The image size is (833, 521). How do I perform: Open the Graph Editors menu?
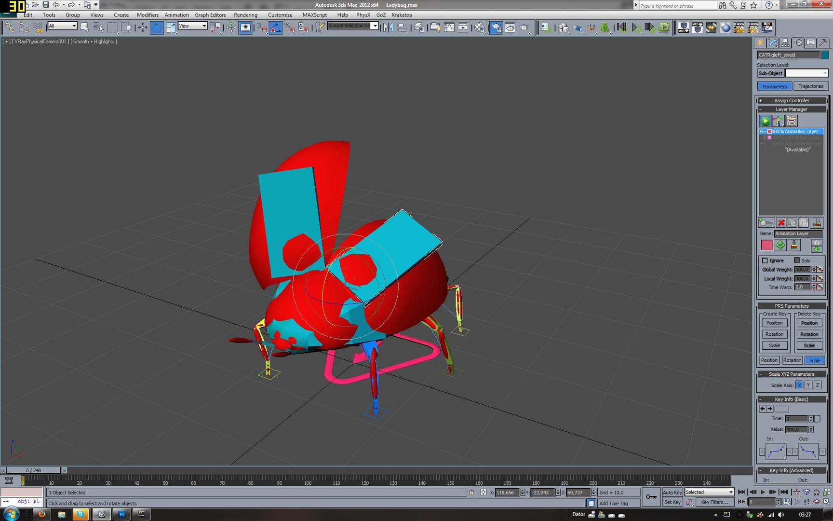click(210, 15)
